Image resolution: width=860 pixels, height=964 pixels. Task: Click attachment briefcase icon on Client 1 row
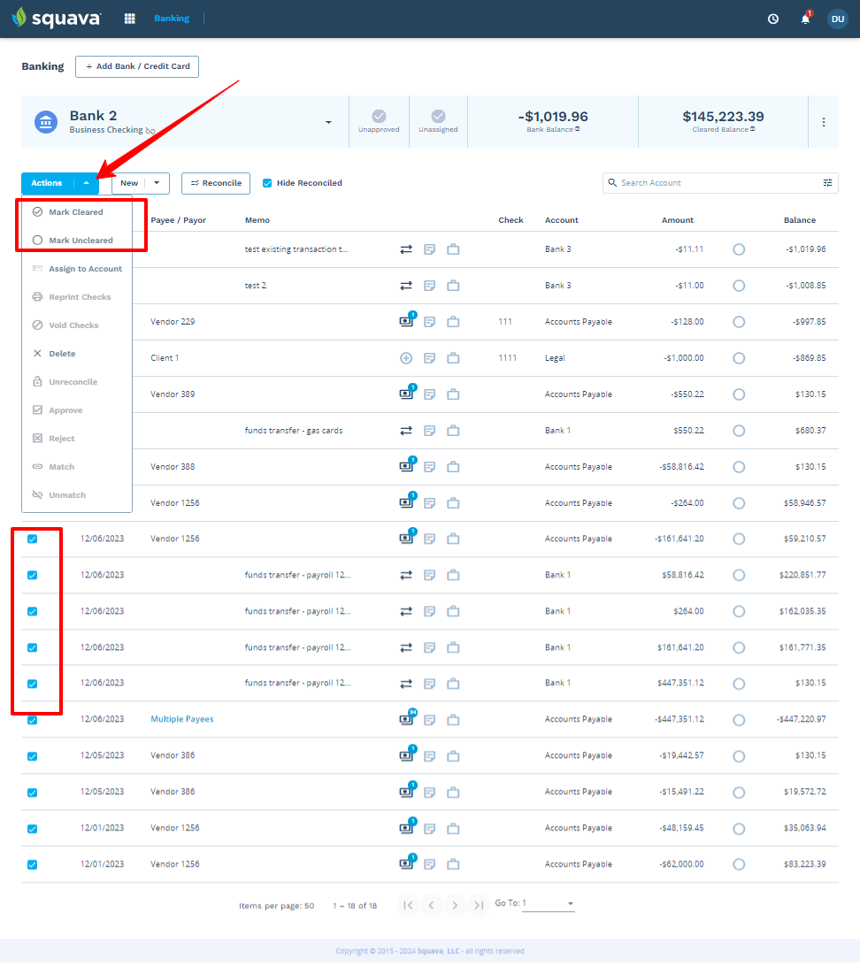click(x=453, y=358)
